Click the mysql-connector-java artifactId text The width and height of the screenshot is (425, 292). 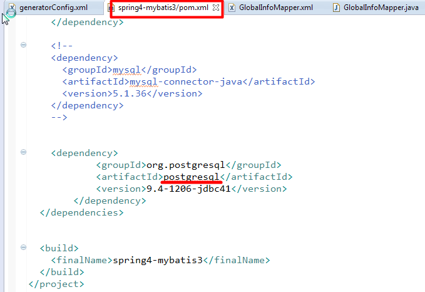point(186,81)
